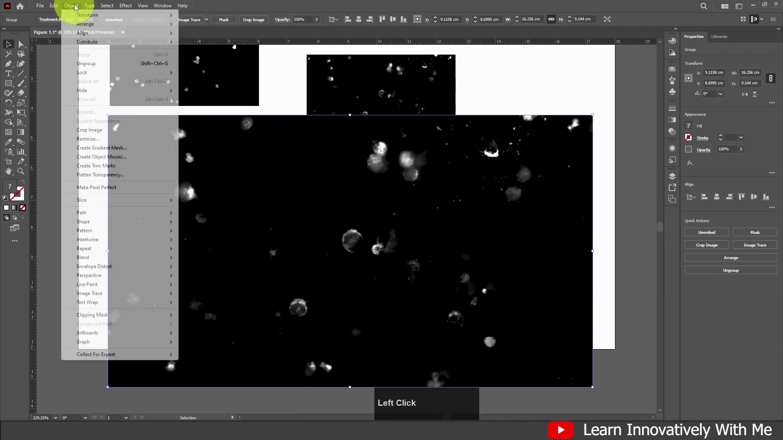Click W width field in Properties panel

(750, 73)
